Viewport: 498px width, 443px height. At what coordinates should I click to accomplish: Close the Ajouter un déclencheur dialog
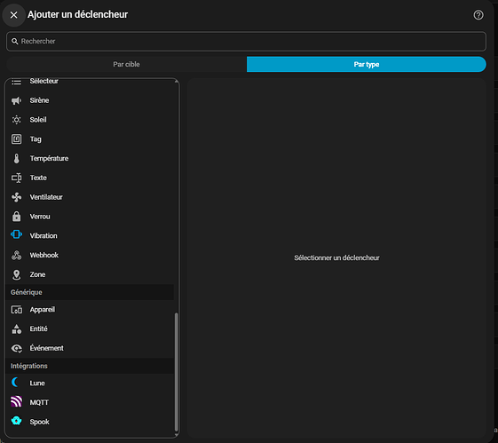pyautogui.click(x=13, y=15)
